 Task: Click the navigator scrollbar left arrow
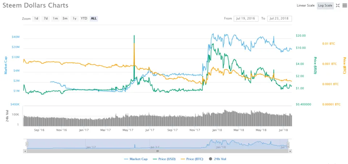[x=25, y=151]
